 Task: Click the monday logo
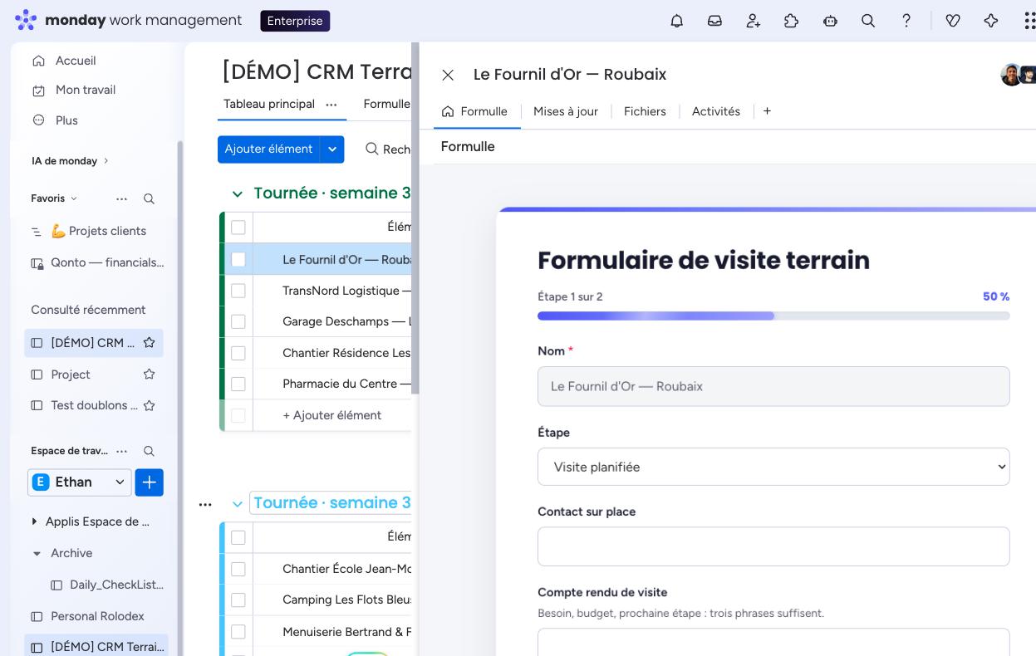pos(128,20)
